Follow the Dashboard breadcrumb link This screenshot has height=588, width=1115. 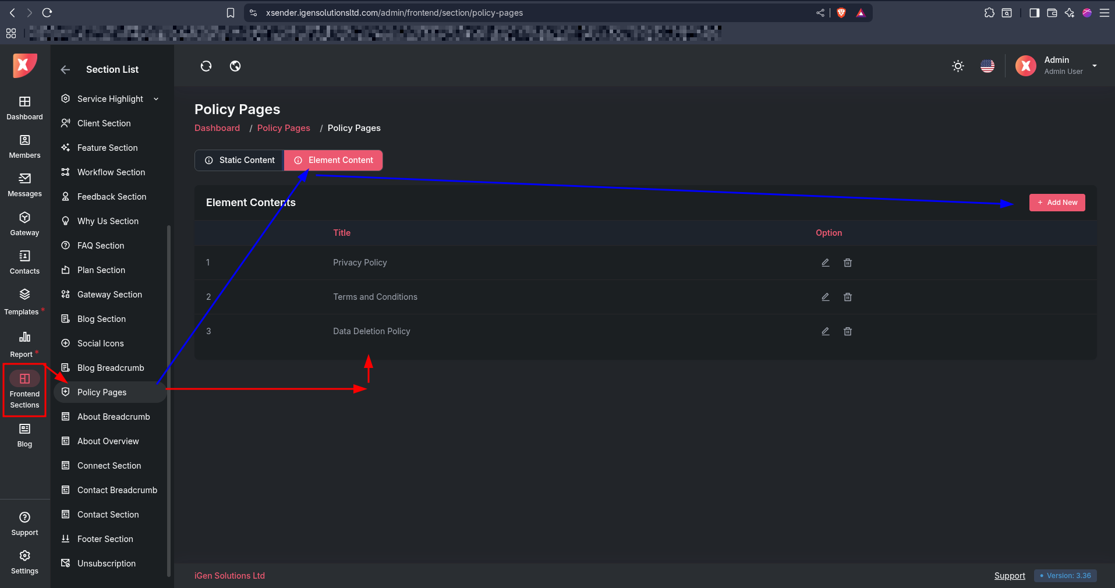point(217,128)
